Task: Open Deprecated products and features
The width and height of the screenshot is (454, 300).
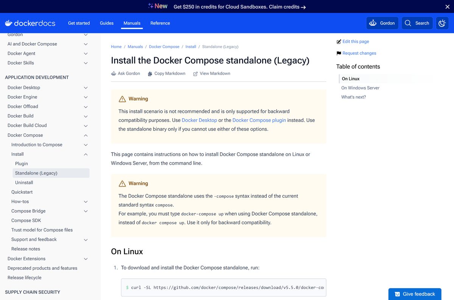Action: [42, 268]
